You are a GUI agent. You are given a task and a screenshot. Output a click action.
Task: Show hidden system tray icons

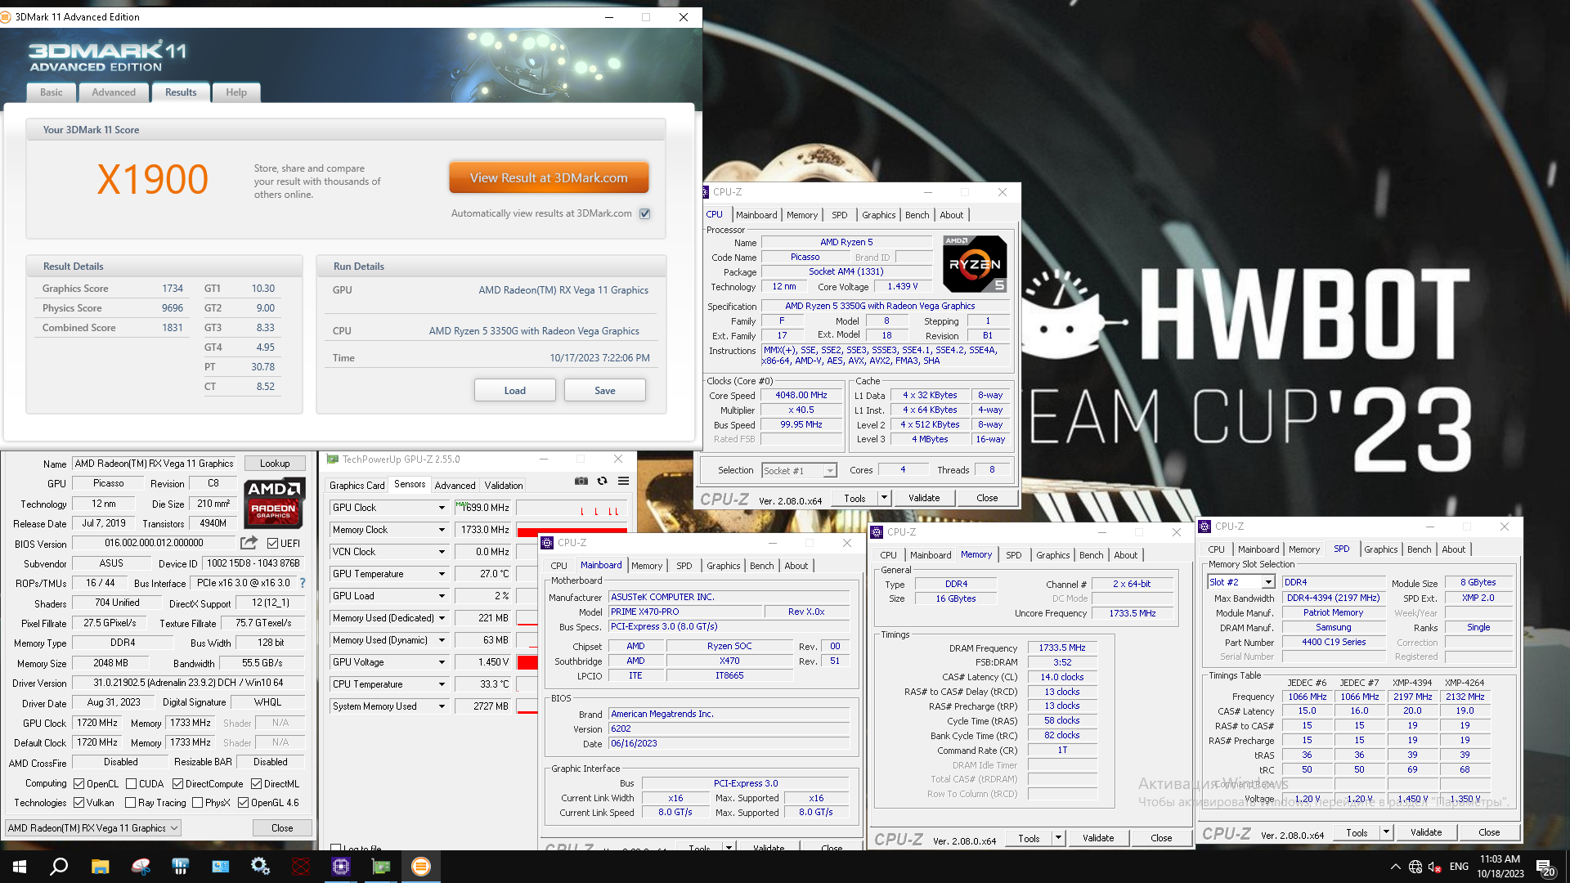coord(1395,867)
